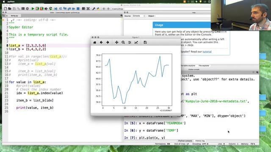Click the continue execution double-arrow icon

[73, 8]
